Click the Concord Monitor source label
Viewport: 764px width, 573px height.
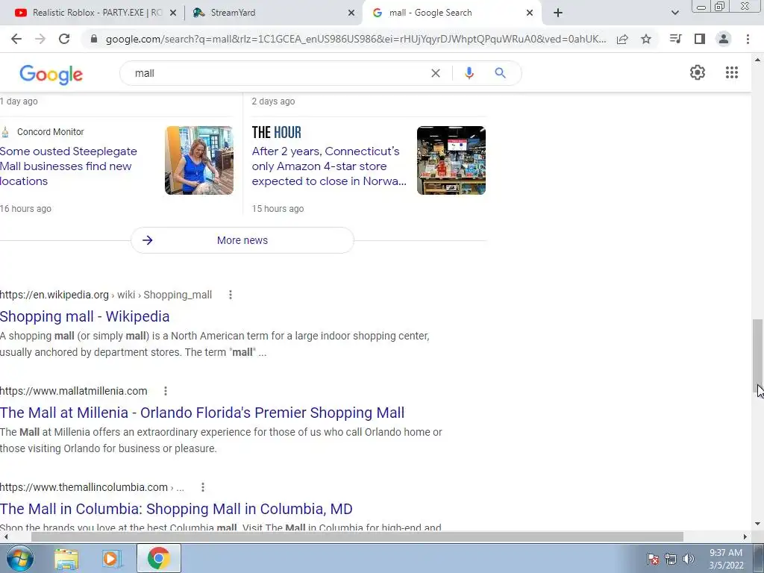pyautogui.click(x=50, y=131)
